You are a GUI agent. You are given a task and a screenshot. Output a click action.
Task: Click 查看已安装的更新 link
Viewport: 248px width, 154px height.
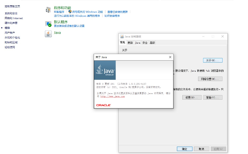117,12
